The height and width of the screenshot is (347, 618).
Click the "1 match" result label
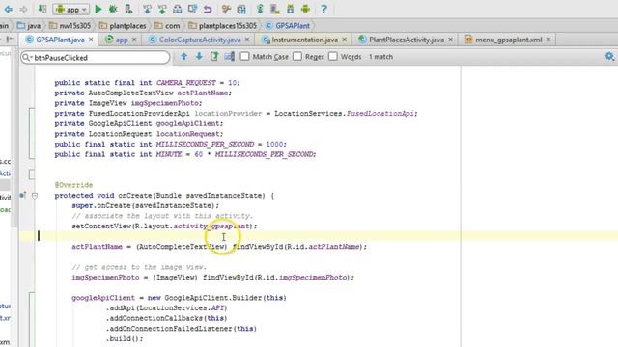click(380, 57)
